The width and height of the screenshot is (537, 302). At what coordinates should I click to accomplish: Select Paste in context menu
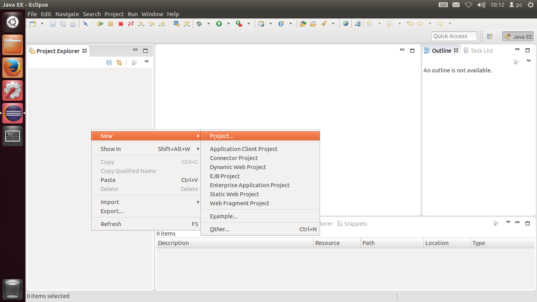click(146, 180)
